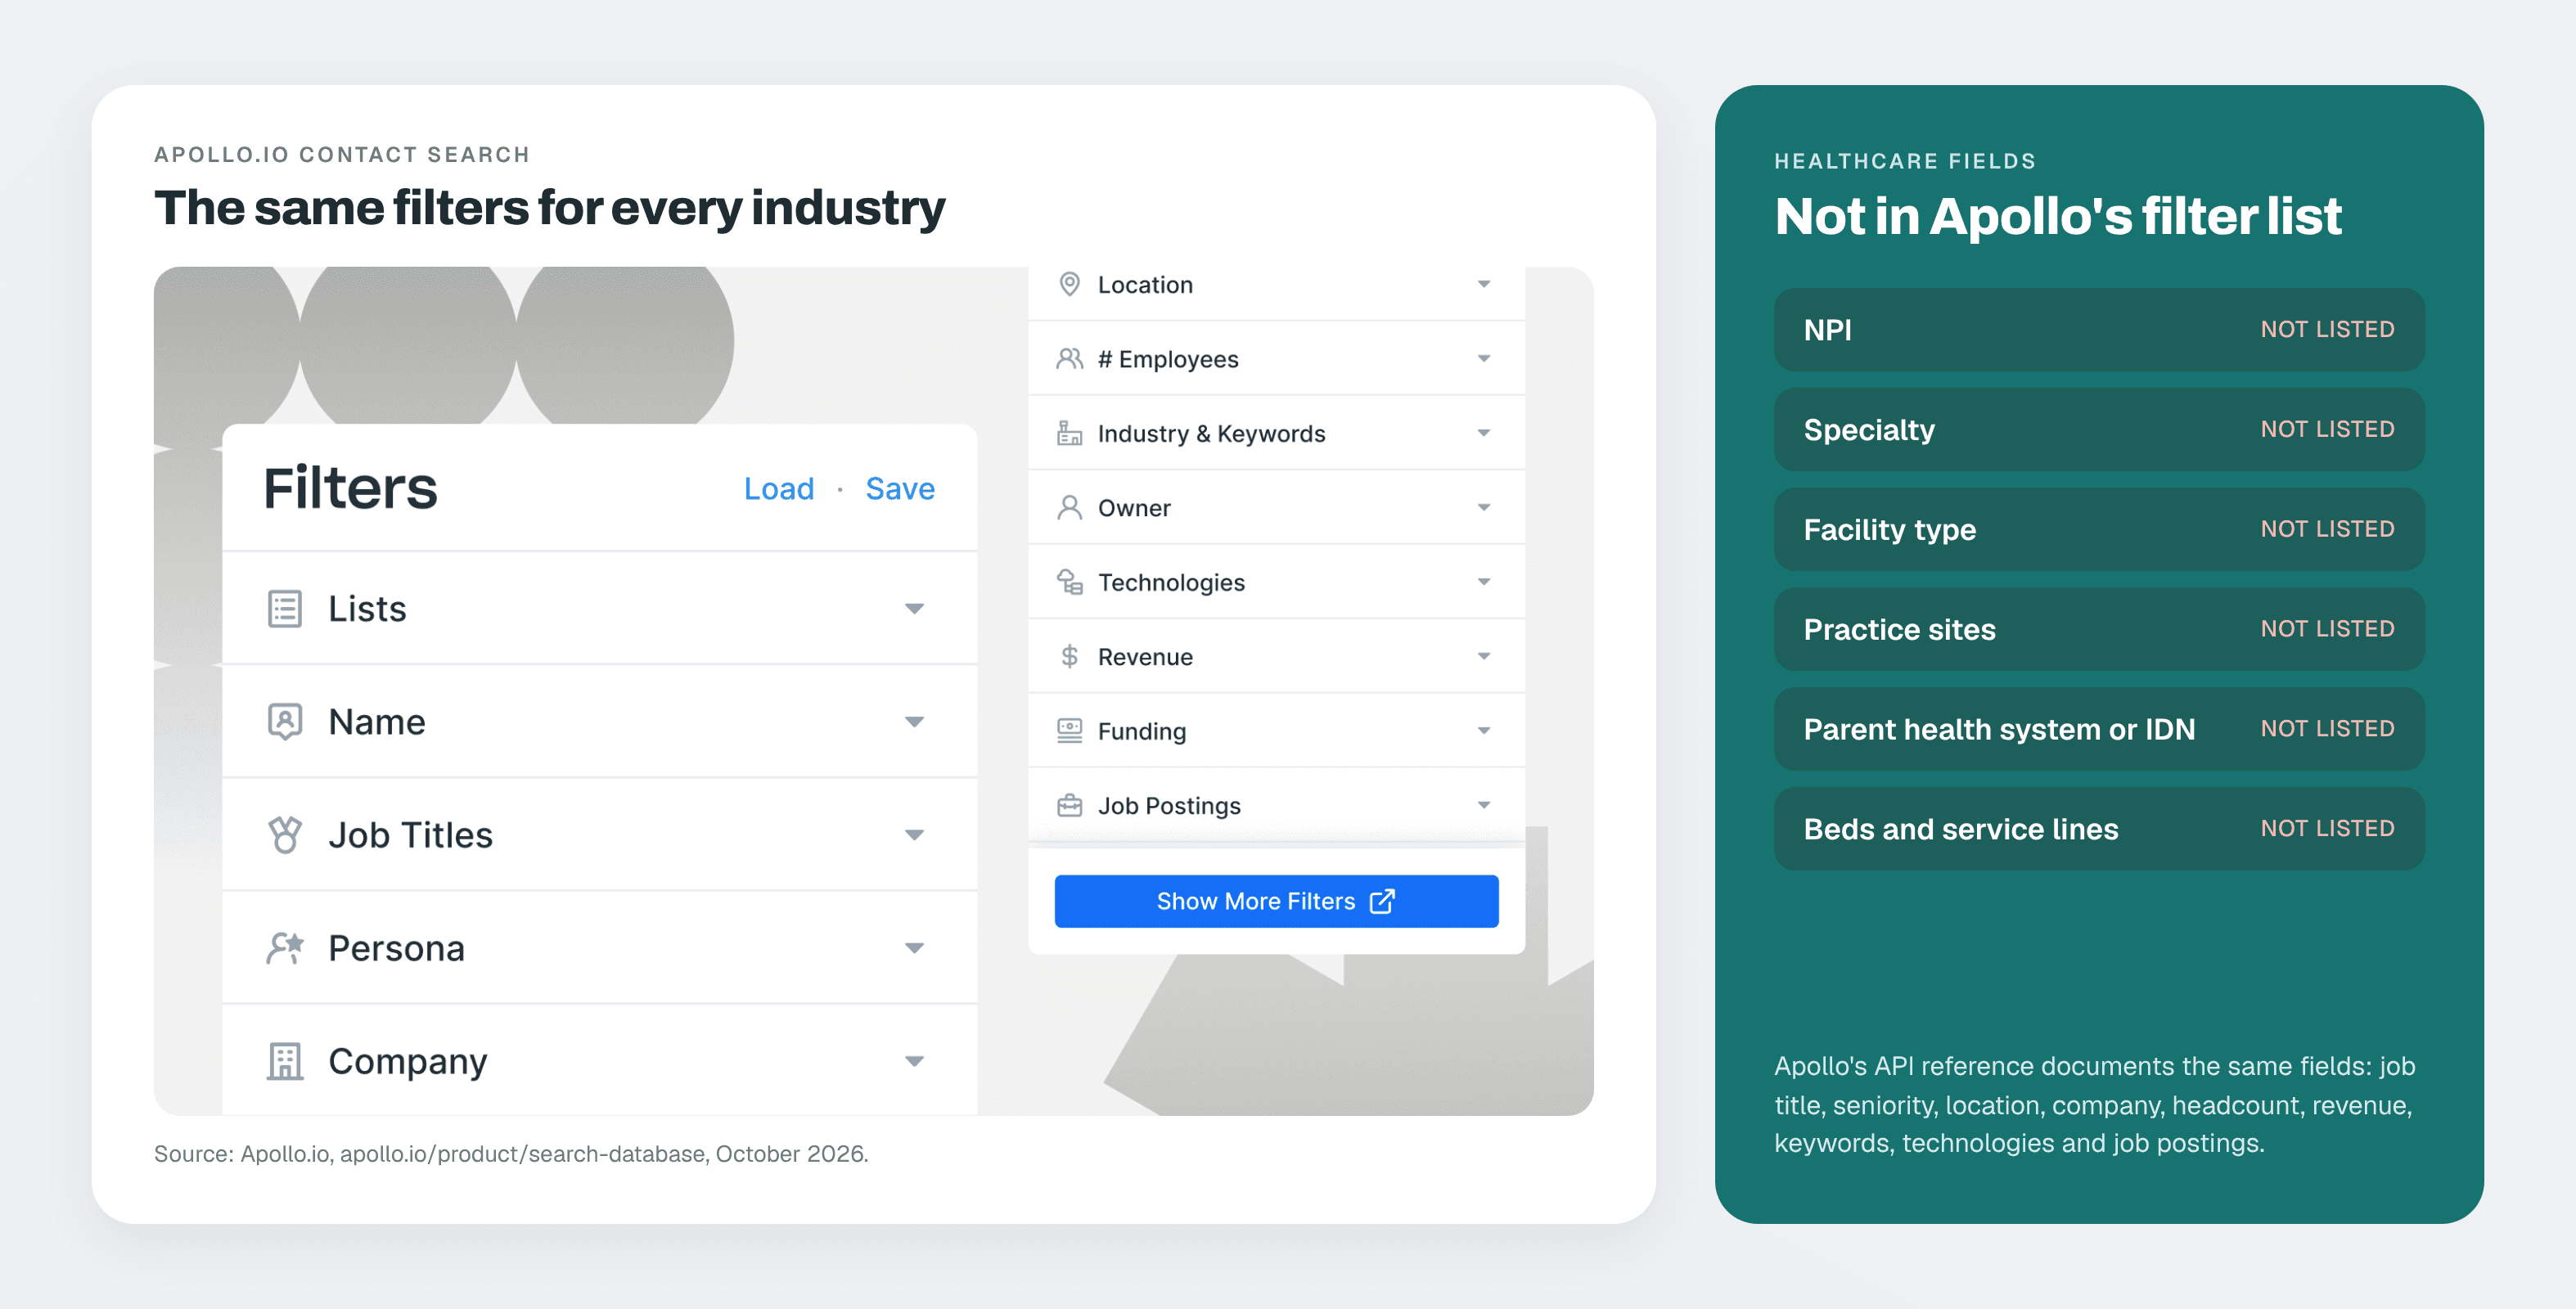Click the Persona star-person icon

pyautogui.click(x=285, y=947)
